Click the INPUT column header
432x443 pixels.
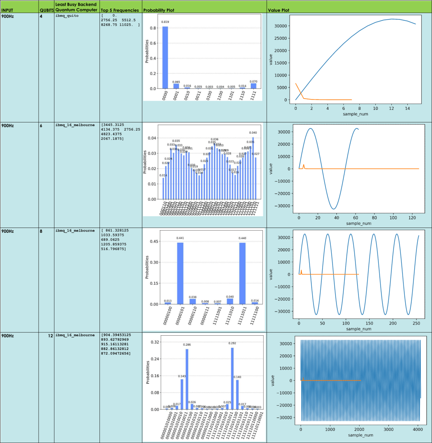coord(6,10)
